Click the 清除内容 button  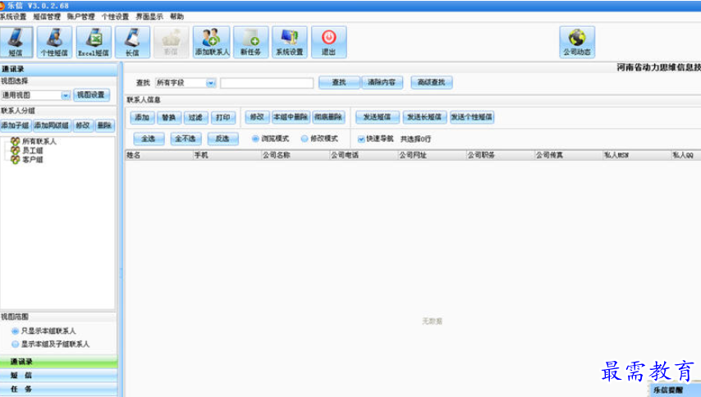(382, 82)
